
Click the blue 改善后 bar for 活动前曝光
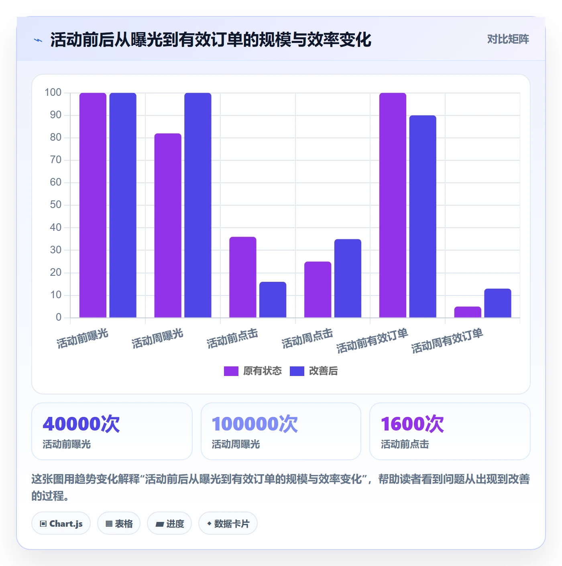pyautogui.click(x=123, y=205)
